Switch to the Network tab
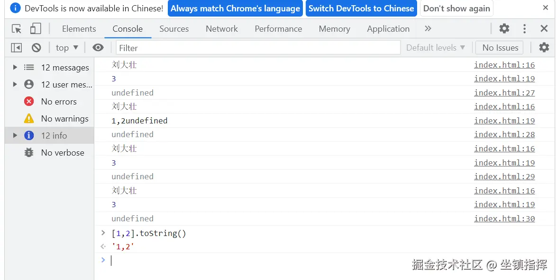Screen dimensions: 556x280 [x=222, y=29]
